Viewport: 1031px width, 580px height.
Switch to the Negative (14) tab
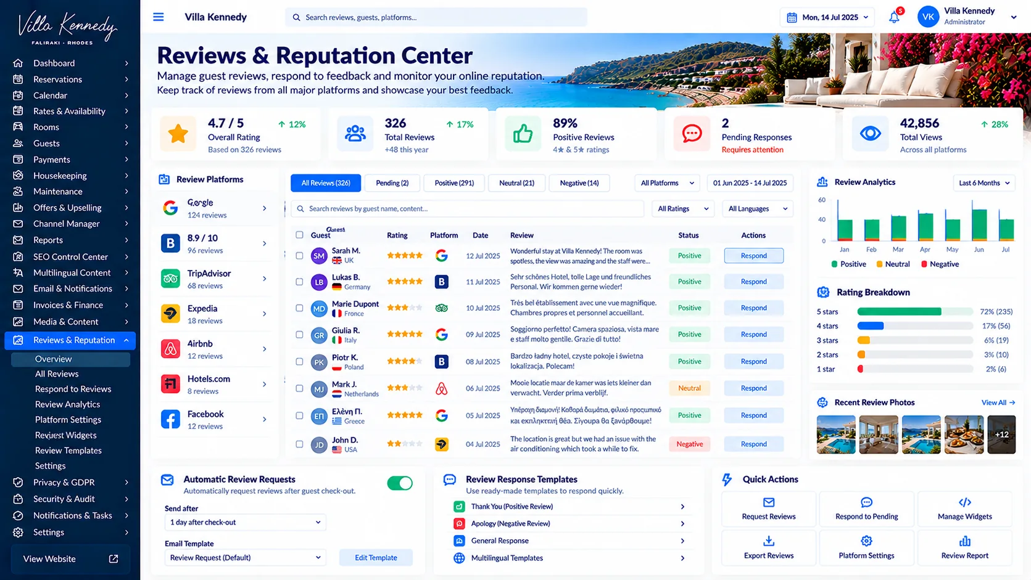tap(579, 183)
